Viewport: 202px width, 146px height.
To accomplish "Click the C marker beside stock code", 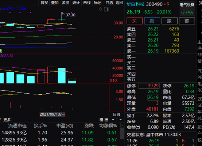I will click(x=168, y=4).
